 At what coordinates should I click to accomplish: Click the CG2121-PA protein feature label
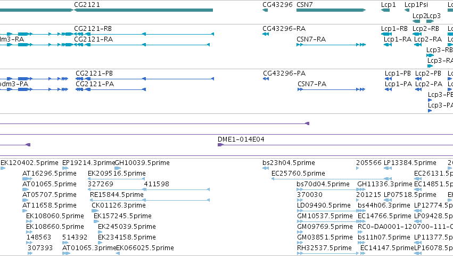(95, 84)
